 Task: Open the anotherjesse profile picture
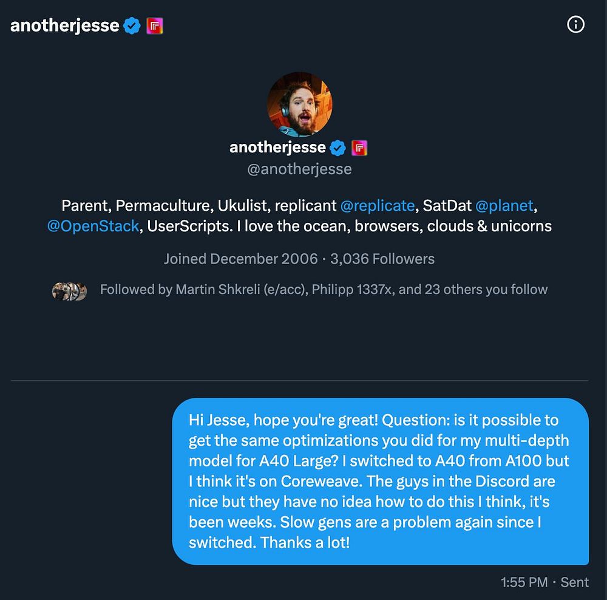click(x=300, y=104)
